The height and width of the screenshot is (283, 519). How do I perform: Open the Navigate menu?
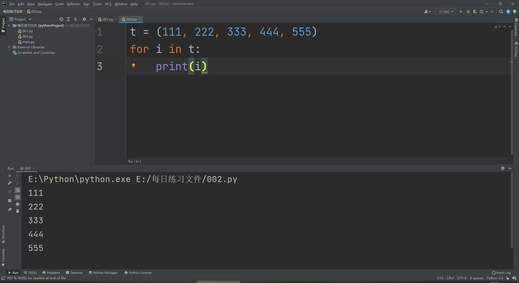(x=45, y=4)
